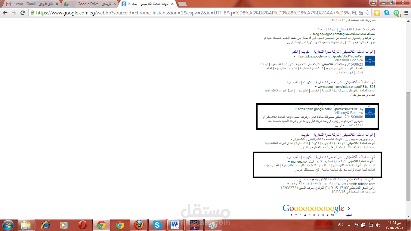Screen dimensions: 411x231
Task: Open dropdown arrow next to www.sooq1.com URL
Action: pos(316,87)
